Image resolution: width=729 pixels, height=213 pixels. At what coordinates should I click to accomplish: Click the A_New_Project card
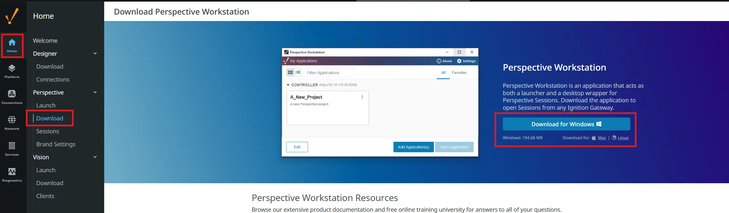[x=327, y=108]
